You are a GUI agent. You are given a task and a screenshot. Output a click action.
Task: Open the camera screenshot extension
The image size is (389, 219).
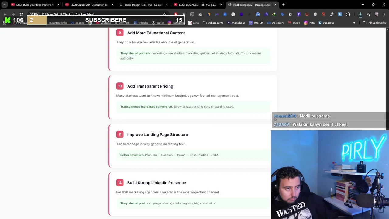pos(200,14)
